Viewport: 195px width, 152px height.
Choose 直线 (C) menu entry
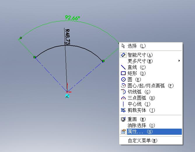pos(151,67)
